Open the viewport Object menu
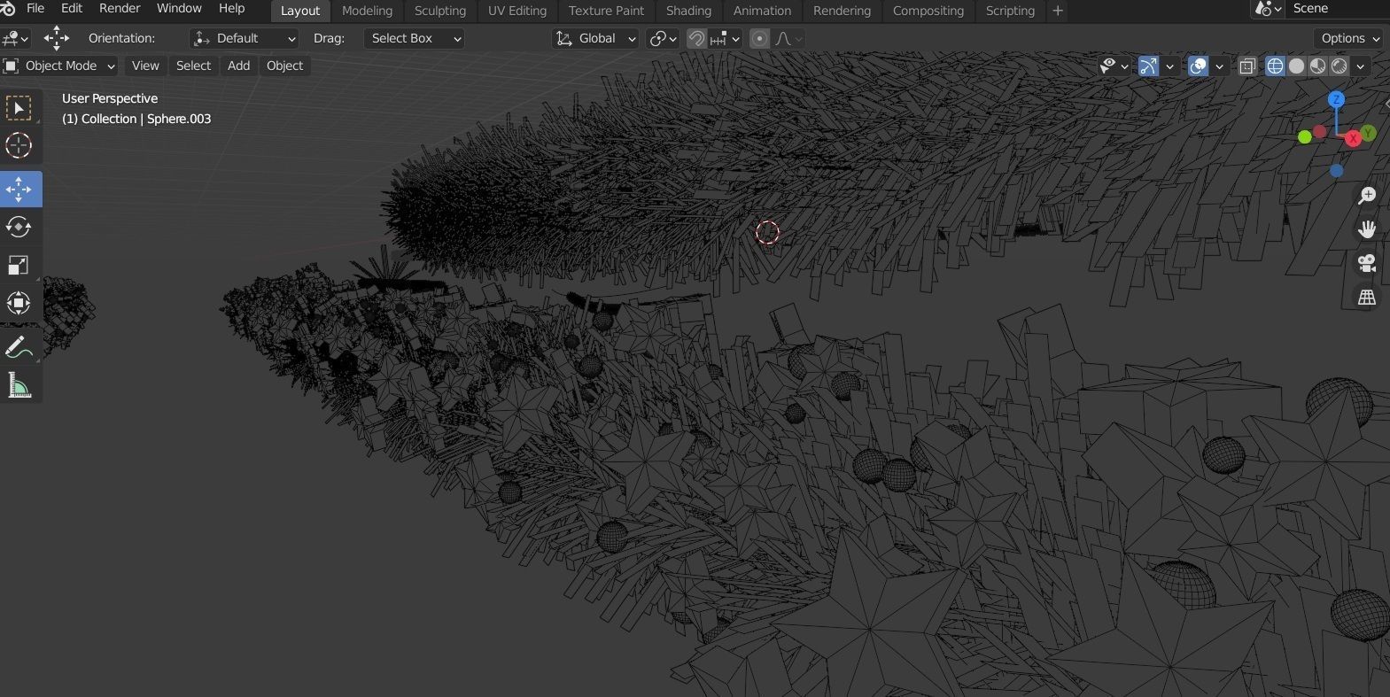1390x697 pixels. pos(284,66)
